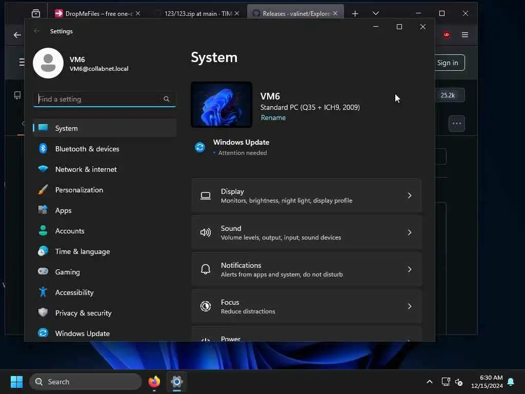Click the taskbar Search box
Image resolution: width=525 pixels, height=394 pixels.
(86, 382)
